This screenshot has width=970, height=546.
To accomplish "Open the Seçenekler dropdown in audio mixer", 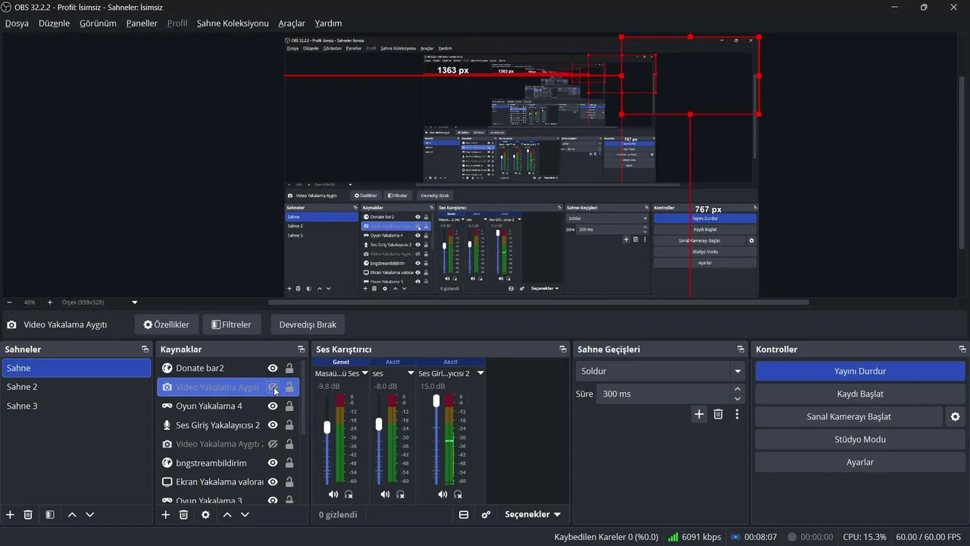I will pos(533,514).
